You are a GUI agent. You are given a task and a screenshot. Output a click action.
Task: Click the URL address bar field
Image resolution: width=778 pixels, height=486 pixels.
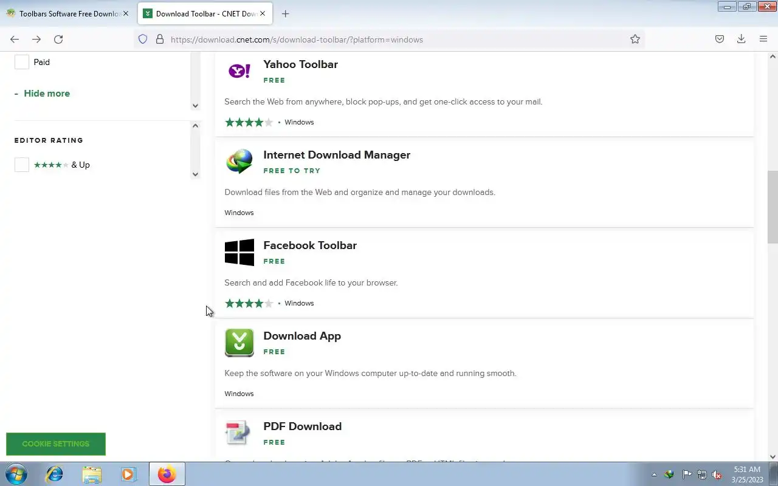pos(389,39)
